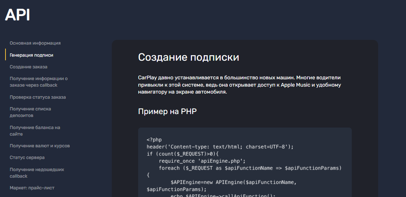Go to Маркет: прайс-лист section

coord(32,188)
